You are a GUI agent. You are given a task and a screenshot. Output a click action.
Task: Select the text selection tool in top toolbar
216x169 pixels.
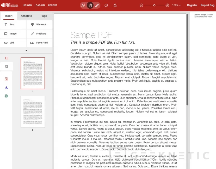pyautogui.click(x=83, y=5)
